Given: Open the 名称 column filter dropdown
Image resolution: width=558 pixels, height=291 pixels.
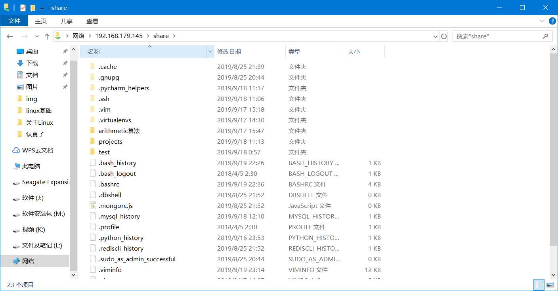Looking at the screenshot, I should (210, 51).
